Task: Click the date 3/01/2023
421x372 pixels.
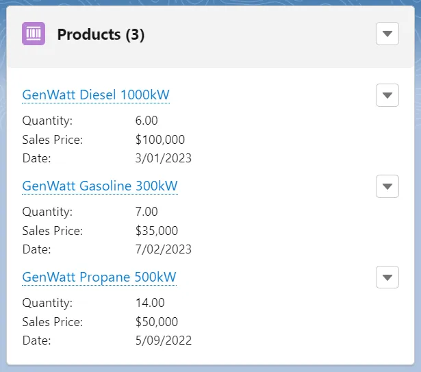Action: (164, 158)
